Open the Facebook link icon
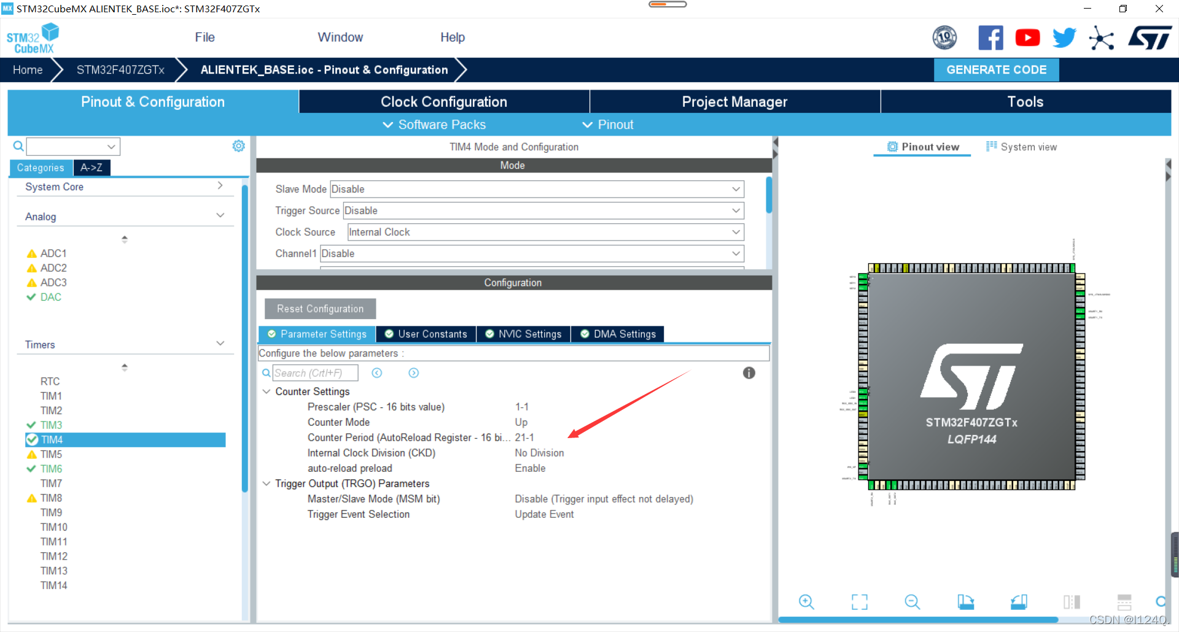 point(990,38)
